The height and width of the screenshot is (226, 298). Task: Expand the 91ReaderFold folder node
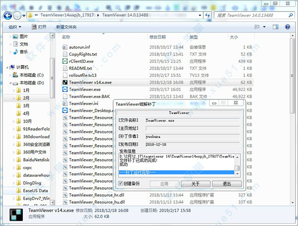(14, 129)
